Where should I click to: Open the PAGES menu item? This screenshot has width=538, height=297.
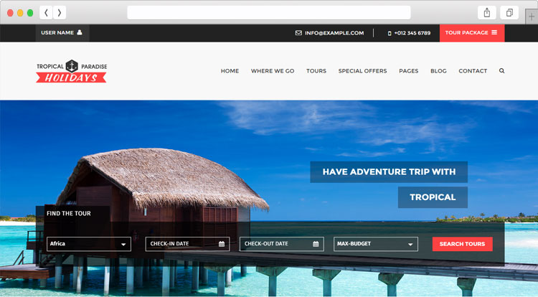408,71
